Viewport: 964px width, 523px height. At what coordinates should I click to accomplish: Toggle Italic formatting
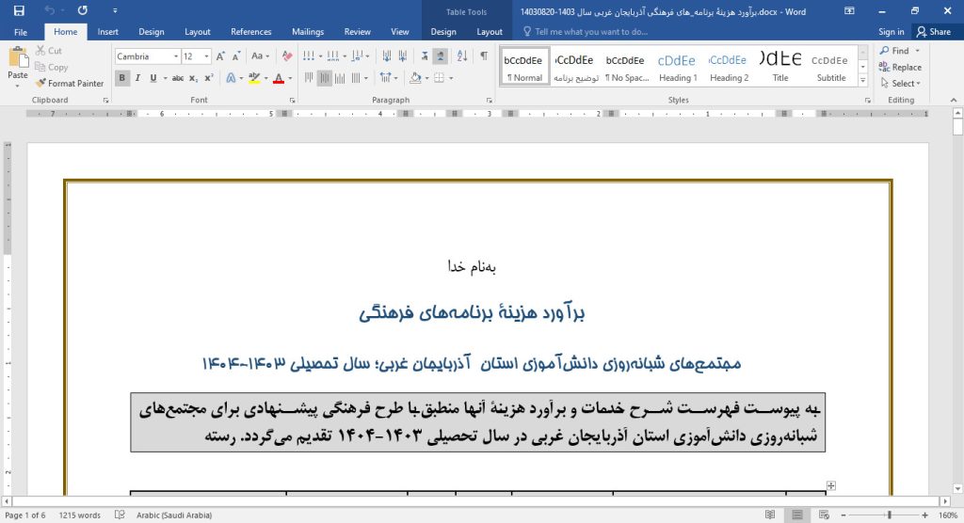click(137, 78)
